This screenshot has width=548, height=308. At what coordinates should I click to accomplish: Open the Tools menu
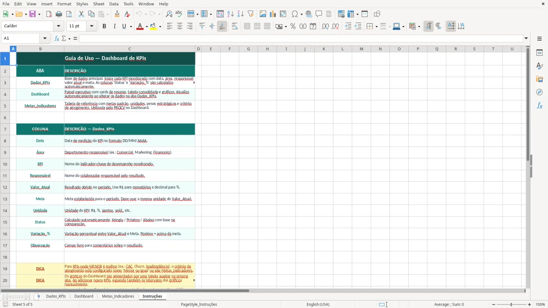[x=128, y=4]
